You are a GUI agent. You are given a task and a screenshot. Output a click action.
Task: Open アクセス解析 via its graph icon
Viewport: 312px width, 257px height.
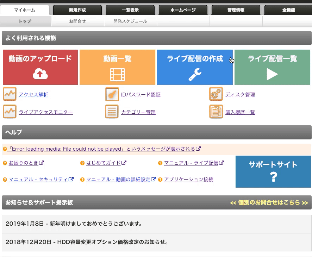(10, 94)
